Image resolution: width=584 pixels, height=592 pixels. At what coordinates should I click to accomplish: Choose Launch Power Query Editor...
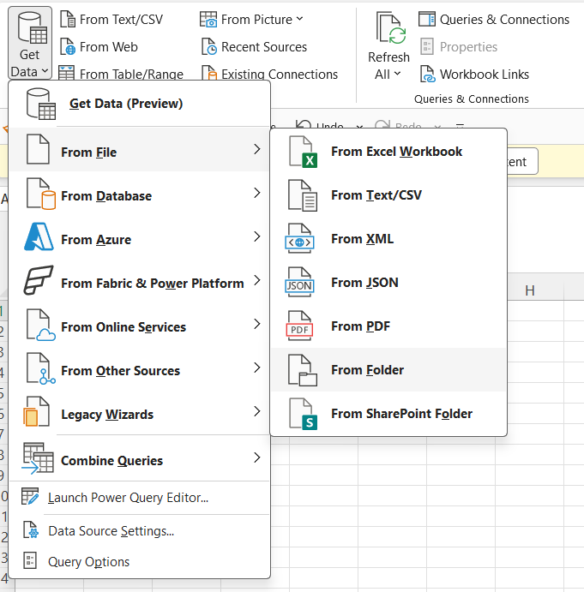(x=139, y=498)
